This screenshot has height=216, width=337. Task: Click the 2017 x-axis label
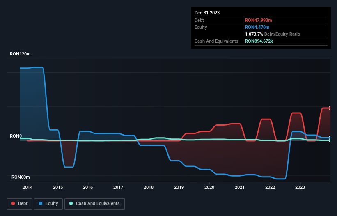tap(118, 187)
